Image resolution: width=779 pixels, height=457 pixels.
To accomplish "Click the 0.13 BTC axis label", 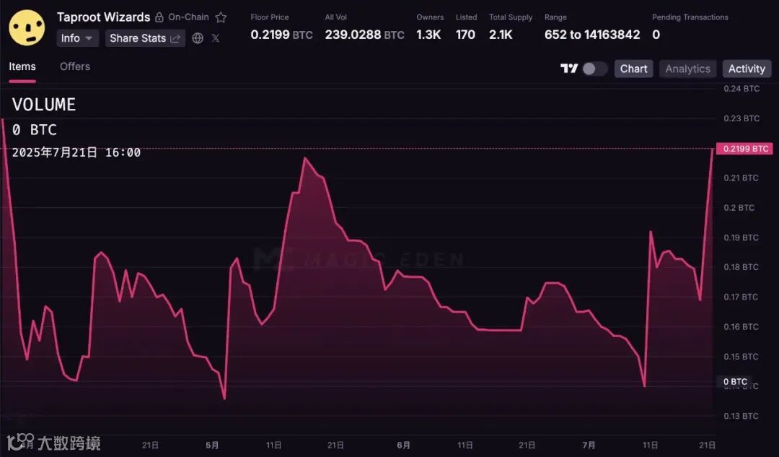I will click(x=741, y=416).
